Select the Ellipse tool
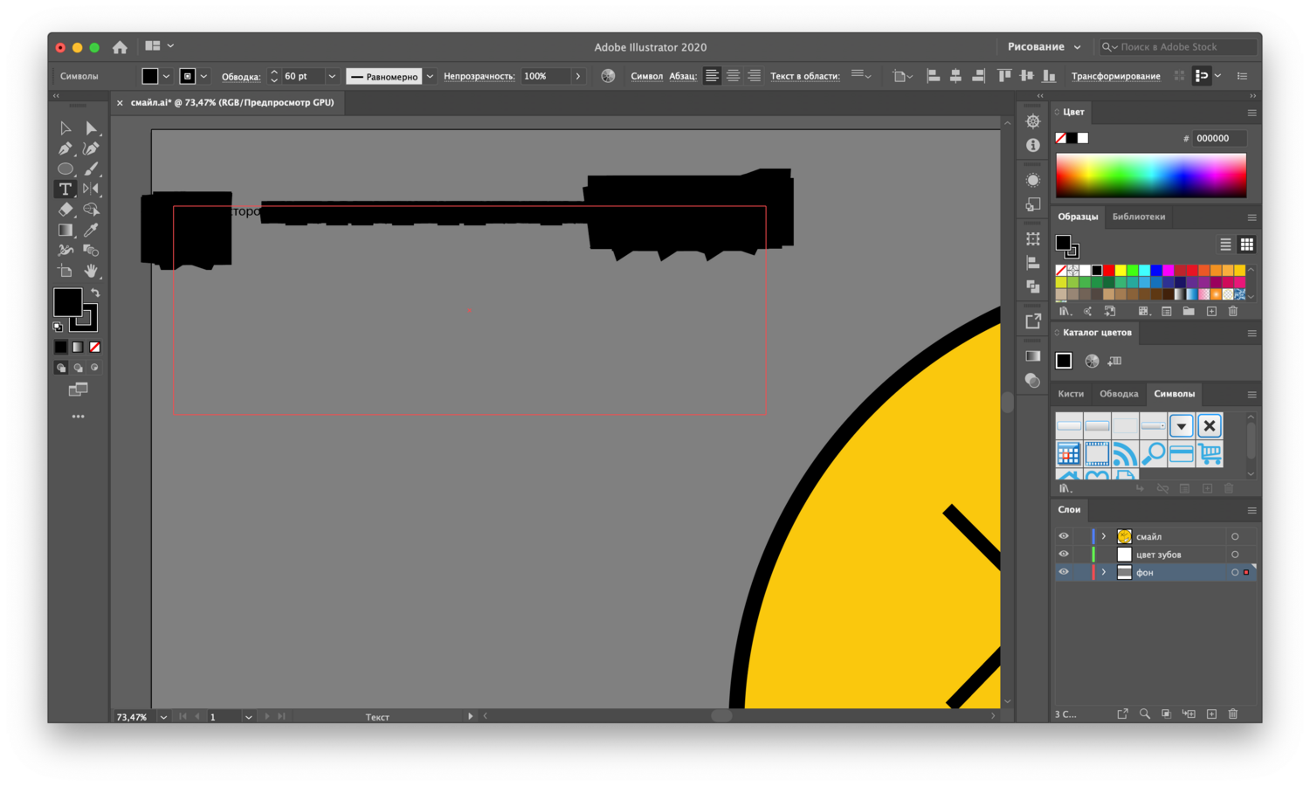This screenshot has height=786, width=1310. tap(65, 169)
